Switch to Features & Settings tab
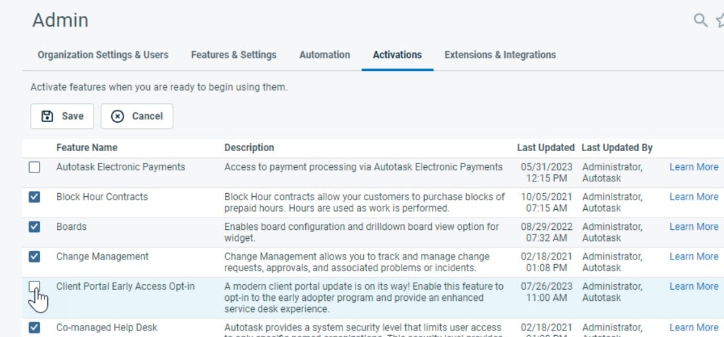 pyautogui.click(x=233, y=55)
